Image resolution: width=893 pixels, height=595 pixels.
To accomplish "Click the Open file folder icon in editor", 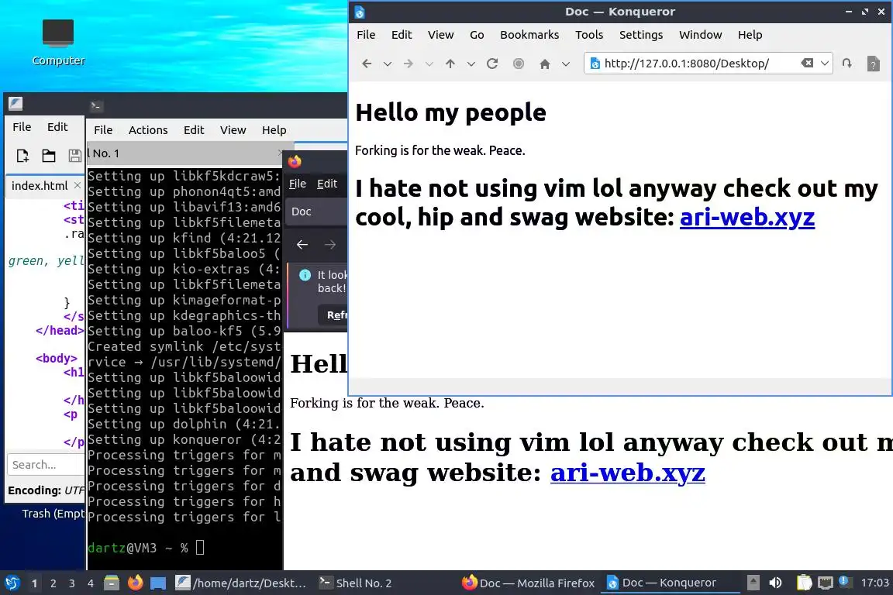I will [49, 156].
